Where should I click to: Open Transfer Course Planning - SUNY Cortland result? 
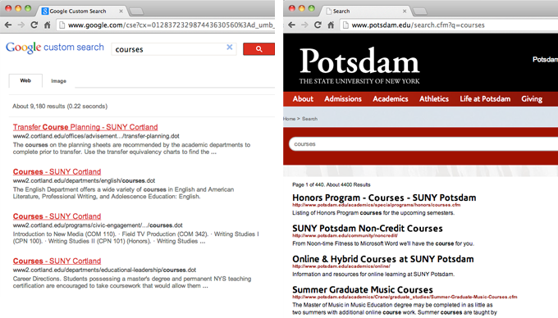[x=85, y=127]
